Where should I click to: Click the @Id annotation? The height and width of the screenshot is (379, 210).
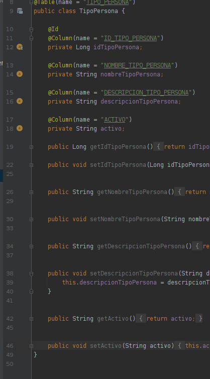click(53, 29)
